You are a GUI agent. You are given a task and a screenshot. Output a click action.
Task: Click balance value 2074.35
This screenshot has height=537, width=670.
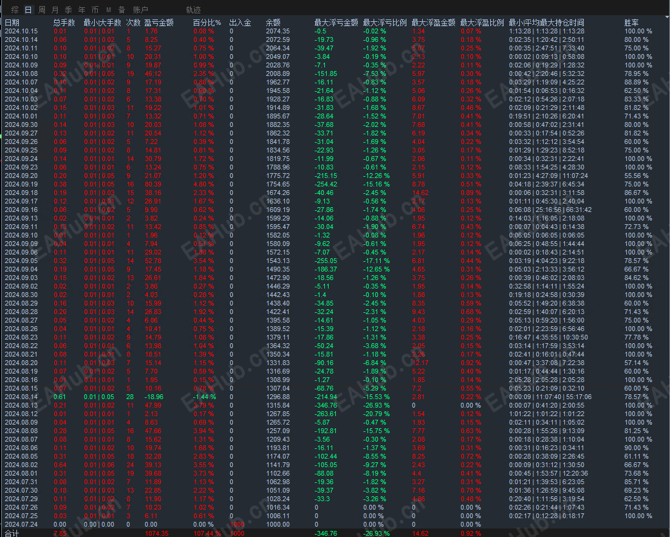click(x=278, y=31)
